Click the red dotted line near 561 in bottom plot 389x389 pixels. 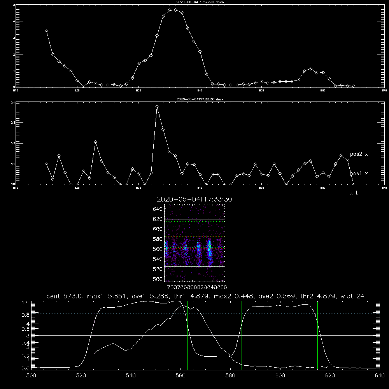point(183,335)
